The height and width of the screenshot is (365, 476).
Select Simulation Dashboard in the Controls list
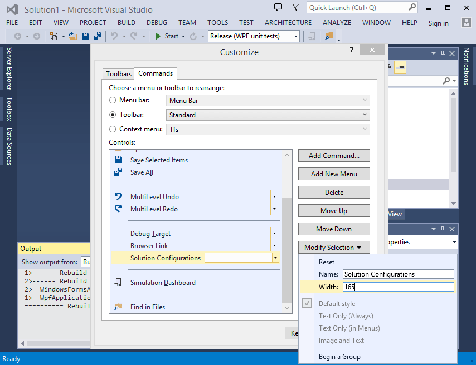pyautogui.click(x=164, y=283)
